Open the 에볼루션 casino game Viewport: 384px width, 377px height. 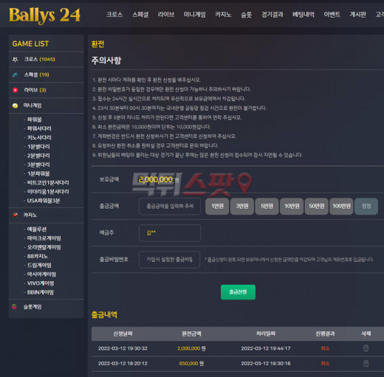point(37,229)
